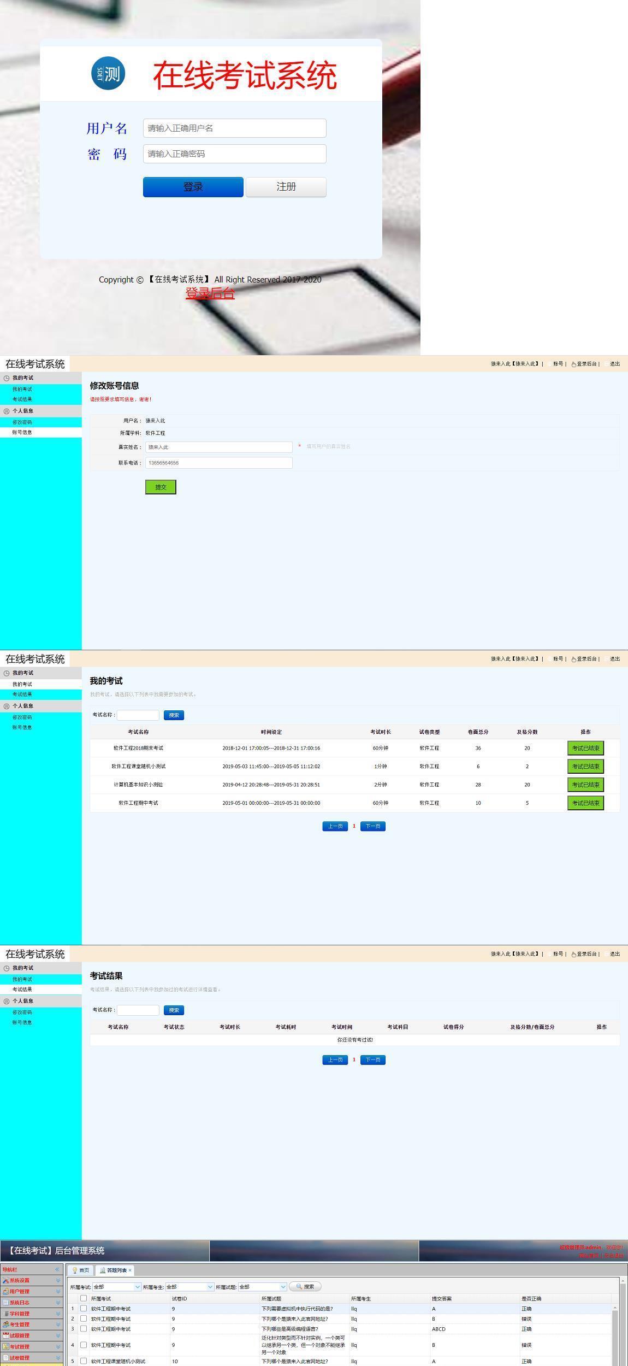Click the red 登录后台 link
628x1366 pixels.
210,293
